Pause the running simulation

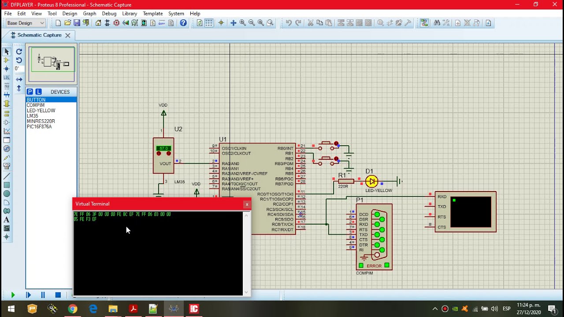[43, 295]
